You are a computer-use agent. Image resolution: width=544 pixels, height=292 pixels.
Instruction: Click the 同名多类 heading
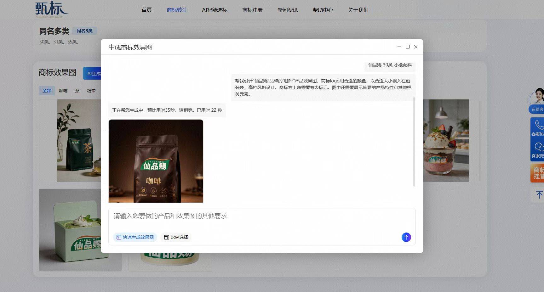click(54, 31)
